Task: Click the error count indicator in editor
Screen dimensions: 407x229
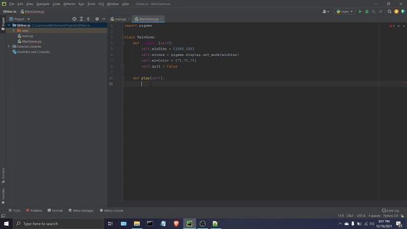Action: [392, 26]
